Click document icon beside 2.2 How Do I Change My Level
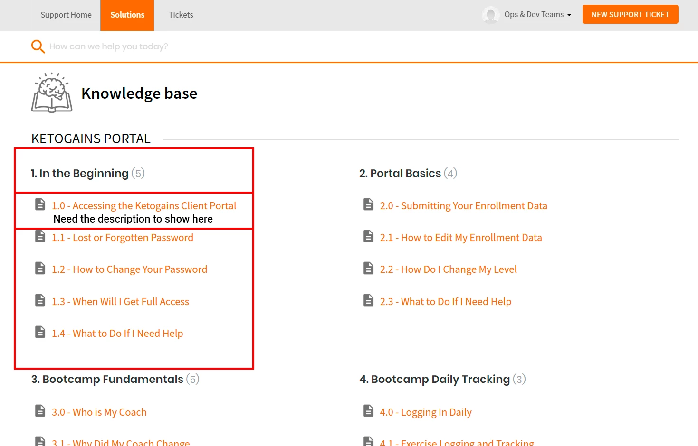Image resolution: width=698 pixels, height=446 pixels. point(368,268)
